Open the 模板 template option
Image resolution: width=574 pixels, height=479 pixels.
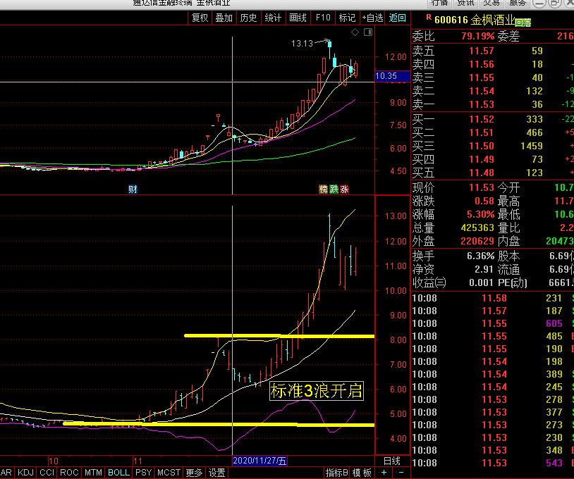click(362, 473)
